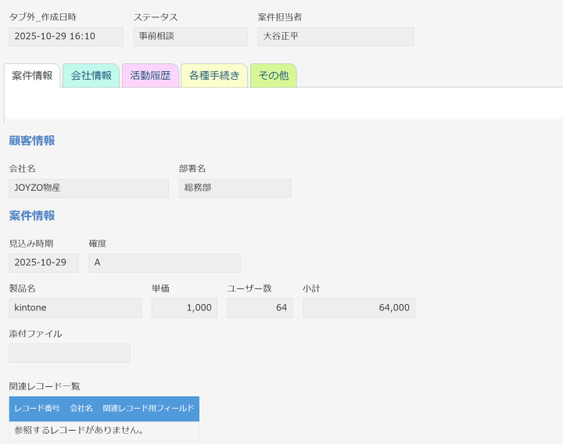Click the ユーザー数 field showing 64
563x444 pixels.
click(260, 308)
